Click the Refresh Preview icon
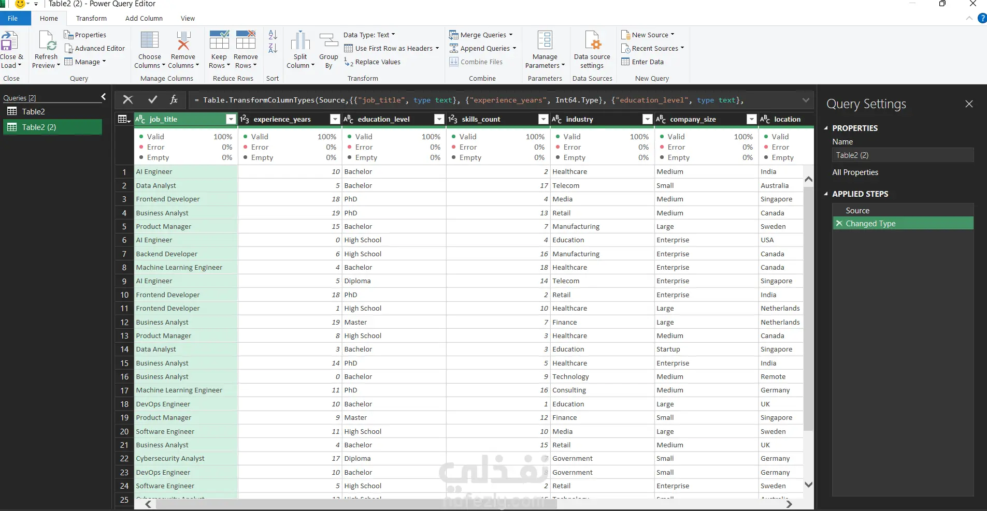The image size is (987, 511). 47,41
